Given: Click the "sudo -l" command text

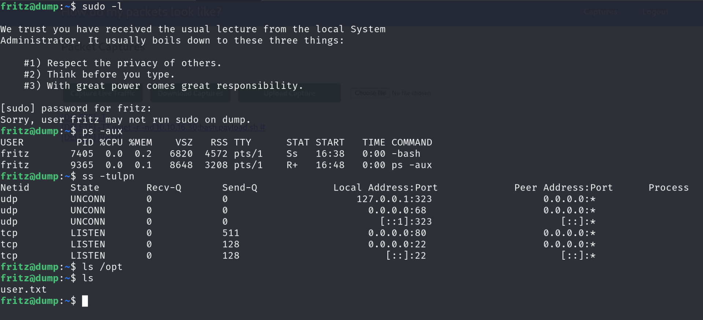Looking at the screenshot, I should 102,7.
